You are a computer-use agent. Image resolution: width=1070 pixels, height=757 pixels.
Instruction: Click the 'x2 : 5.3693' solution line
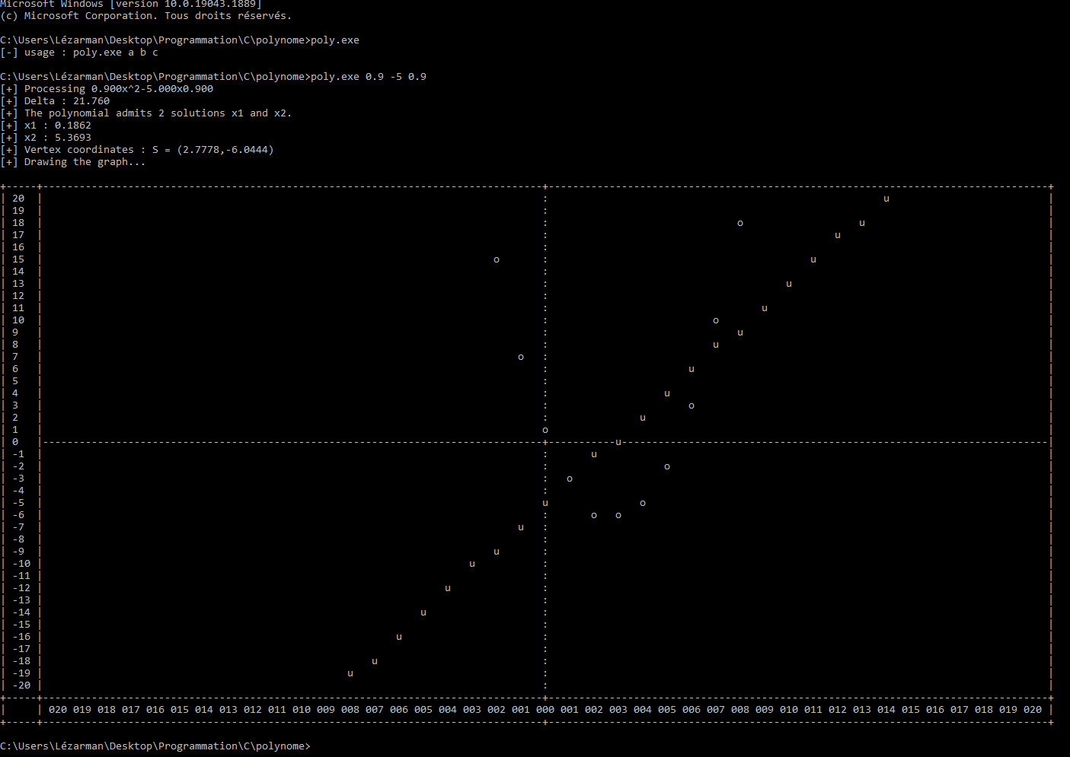[x=57, y=138]
